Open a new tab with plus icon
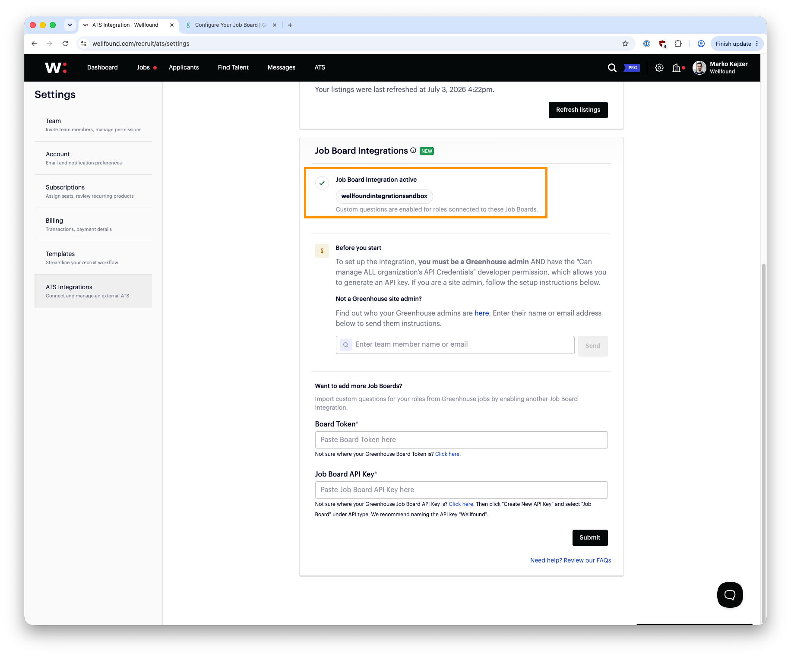791x657 pixels. (x=290, y=25)
